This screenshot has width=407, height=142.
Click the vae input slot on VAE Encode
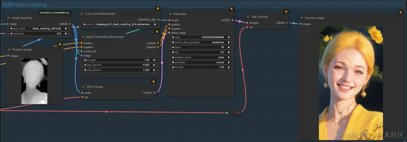[x=82, y=97]
